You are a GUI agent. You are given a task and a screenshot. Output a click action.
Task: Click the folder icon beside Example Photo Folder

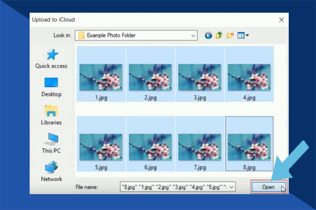click(81, 36)
